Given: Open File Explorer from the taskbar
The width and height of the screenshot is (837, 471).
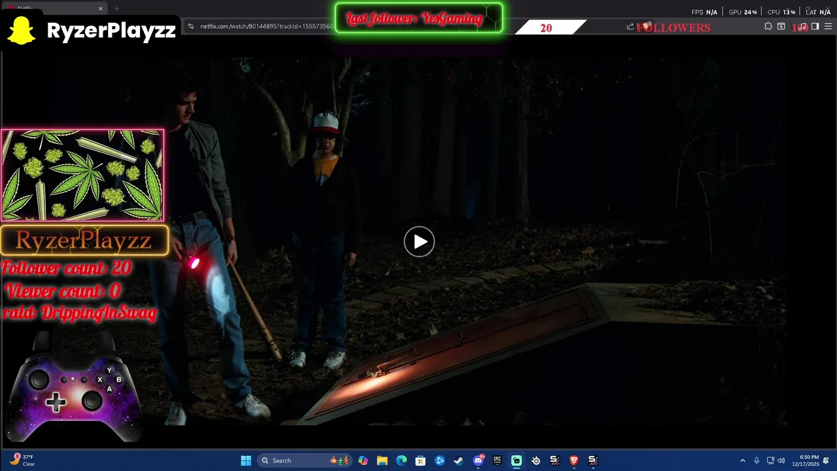Looking at the screenshot, I should (x=382, y=461).
